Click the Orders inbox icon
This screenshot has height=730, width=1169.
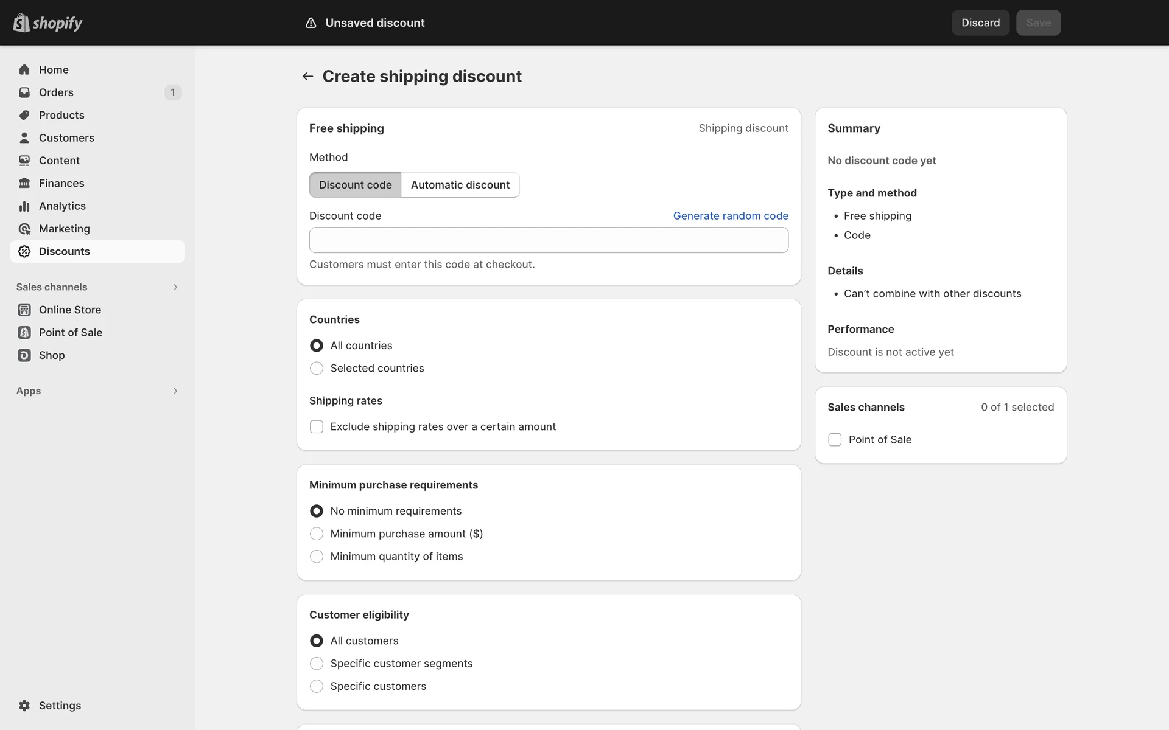(24, 92)
